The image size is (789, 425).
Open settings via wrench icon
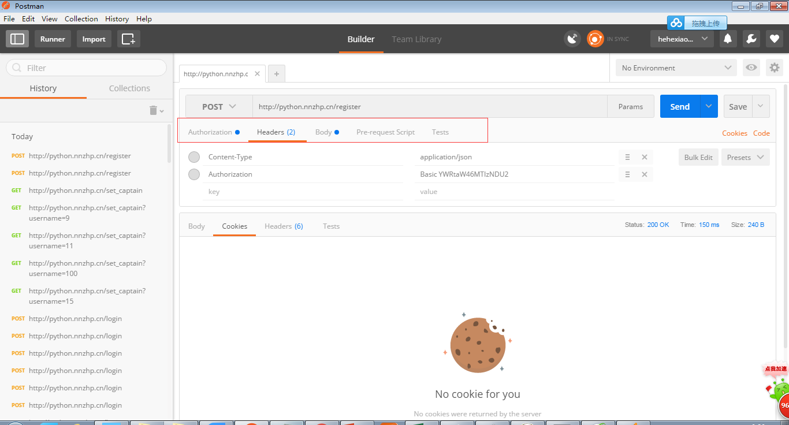(751, 39)
